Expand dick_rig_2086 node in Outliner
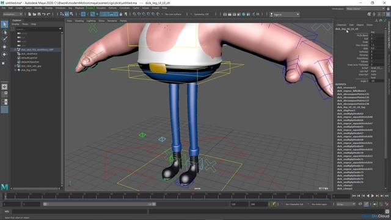The width and height of the screenshot is (391, 220). click(15, 70)
